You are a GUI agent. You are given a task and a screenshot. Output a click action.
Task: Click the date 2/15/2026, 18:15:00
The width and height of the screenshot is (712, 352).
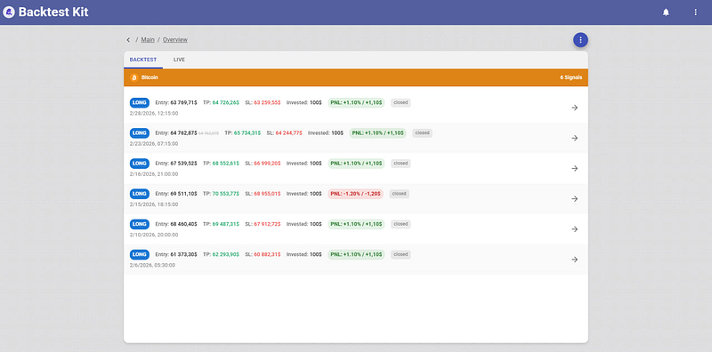point(154,204)
